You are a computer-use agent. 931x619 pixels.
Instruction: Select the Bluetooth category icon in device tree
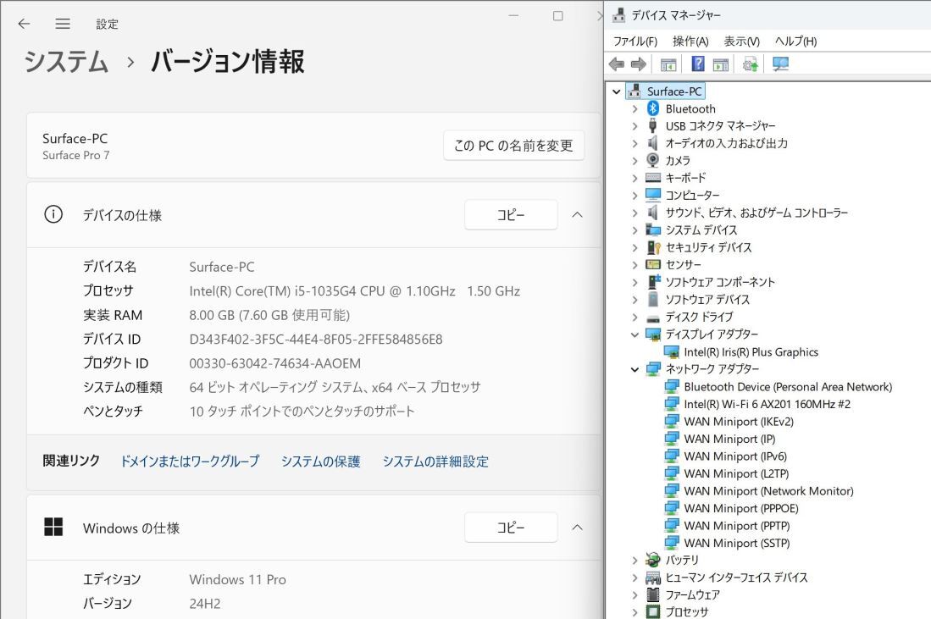pos(653,108)
